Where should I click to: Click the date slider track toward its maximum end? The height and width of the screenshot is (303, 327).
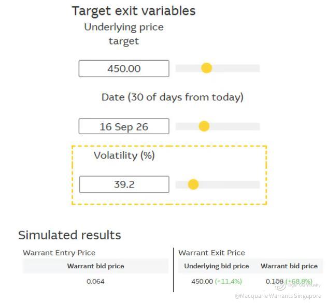pyautogui.click(x=250, y=126)
